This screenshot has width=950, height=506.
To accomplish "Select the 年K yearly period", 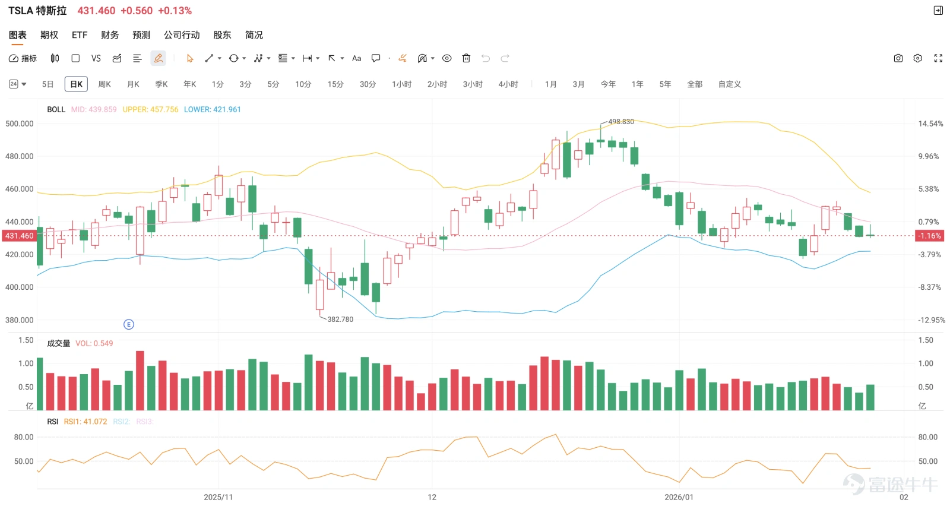I will [190, 84].
